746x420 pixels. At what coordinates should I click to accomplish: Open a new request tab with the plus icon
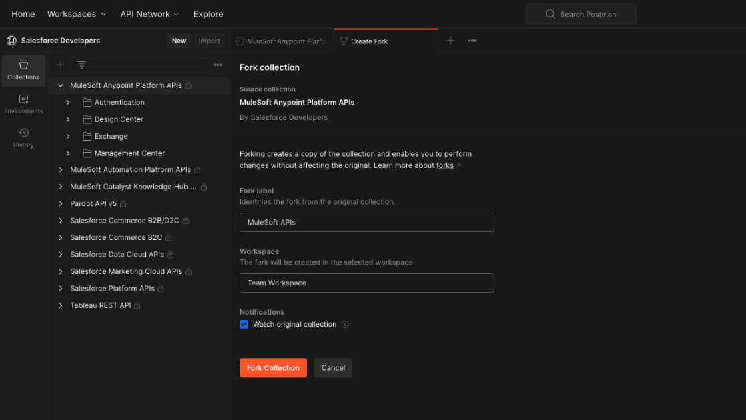point(450,41)
